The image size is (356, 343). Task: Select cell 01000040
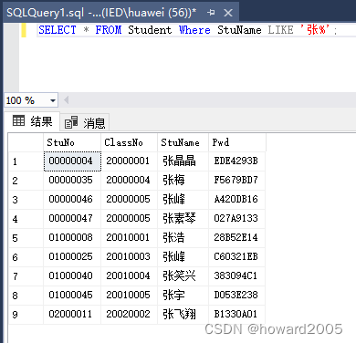pos(72,276)
